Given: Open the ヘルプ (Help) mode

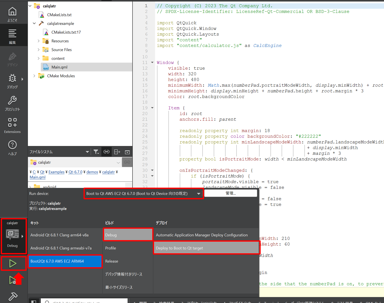Looking at the screenshot, I should pyautogui.click(x=12, y=148).
